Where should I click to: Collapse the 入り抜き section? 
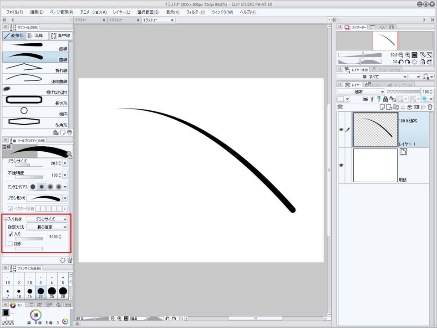coord(5,219)
